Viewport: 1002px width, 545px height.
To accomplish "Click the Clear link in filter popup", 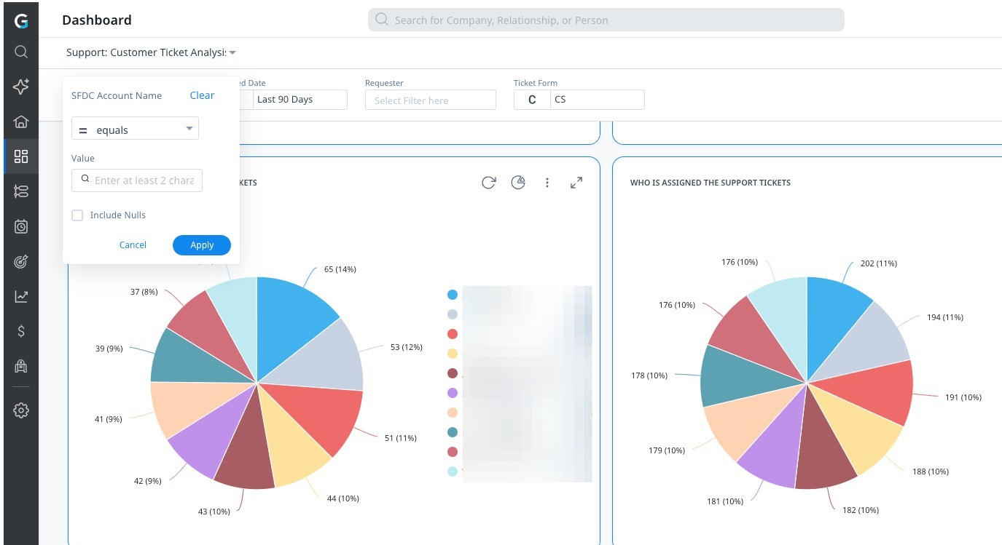I will point(202,95).
